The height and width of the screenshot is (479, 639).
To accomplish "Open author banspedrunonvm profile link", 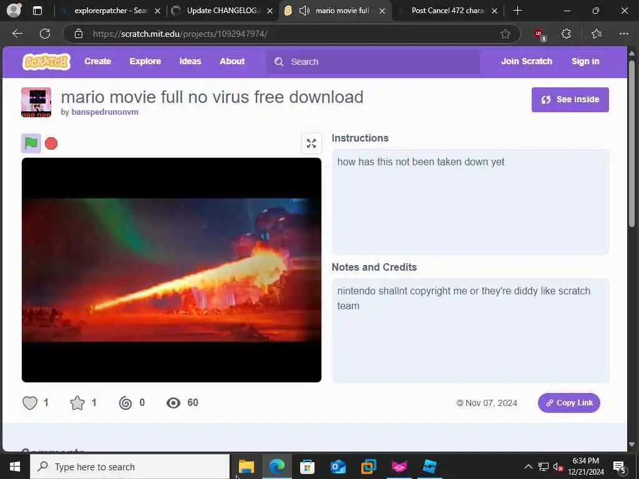I will point(105,112).
